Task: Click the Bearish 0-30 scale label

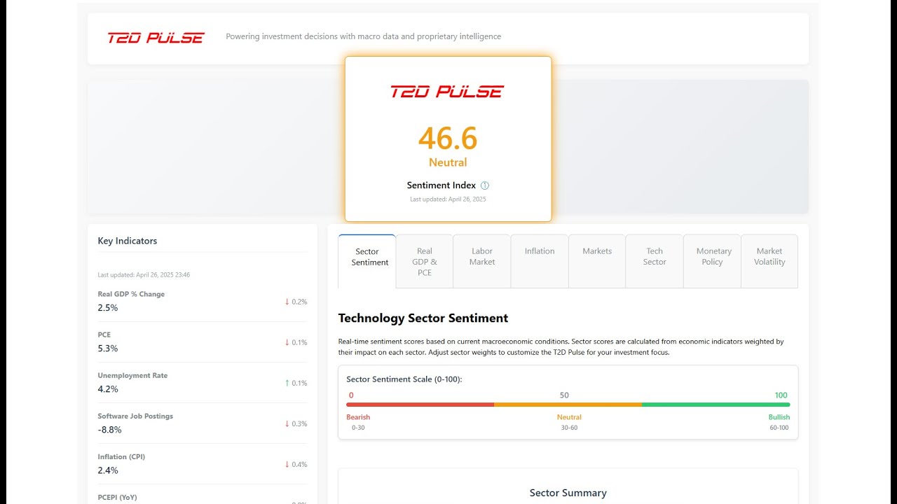Action: click(x=358, y=422)
